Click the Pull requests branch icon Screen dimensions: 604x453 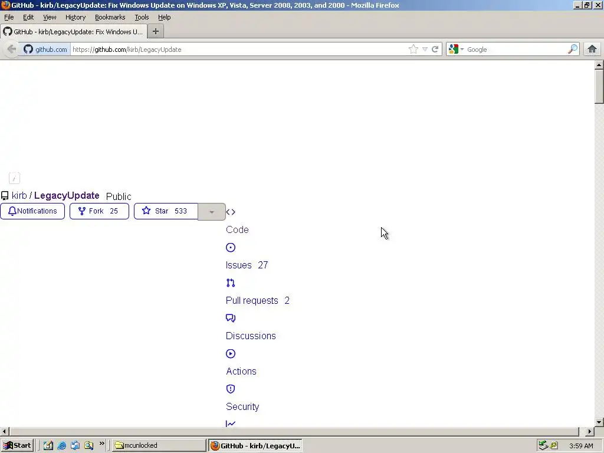click(x=231, y=283)
